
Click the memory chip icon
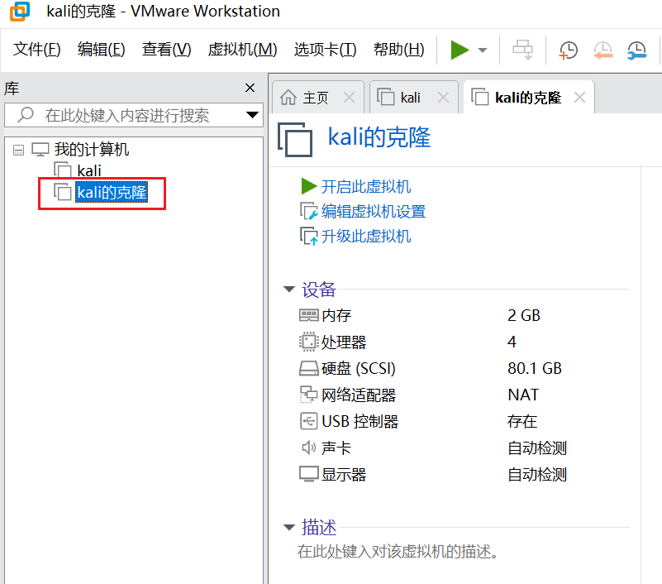(x=308, y=315)
